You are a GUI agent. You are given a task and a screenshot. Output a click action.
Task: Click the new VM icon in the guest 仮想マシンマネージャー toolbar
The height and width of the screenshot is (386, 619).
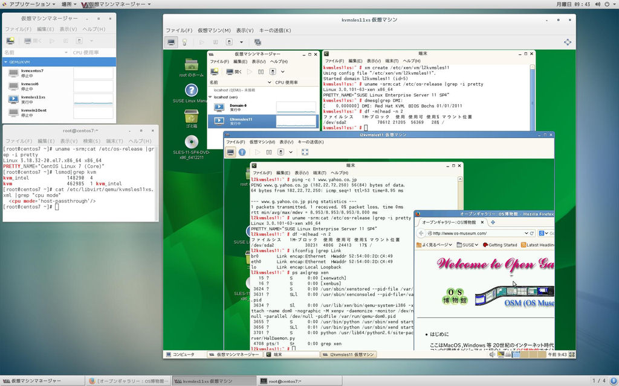215,72
